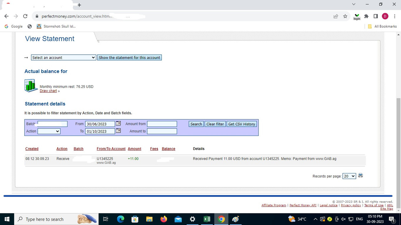Open a new browser tab
The height and width of the screenshot is (225, 401).
click(79, 5)
